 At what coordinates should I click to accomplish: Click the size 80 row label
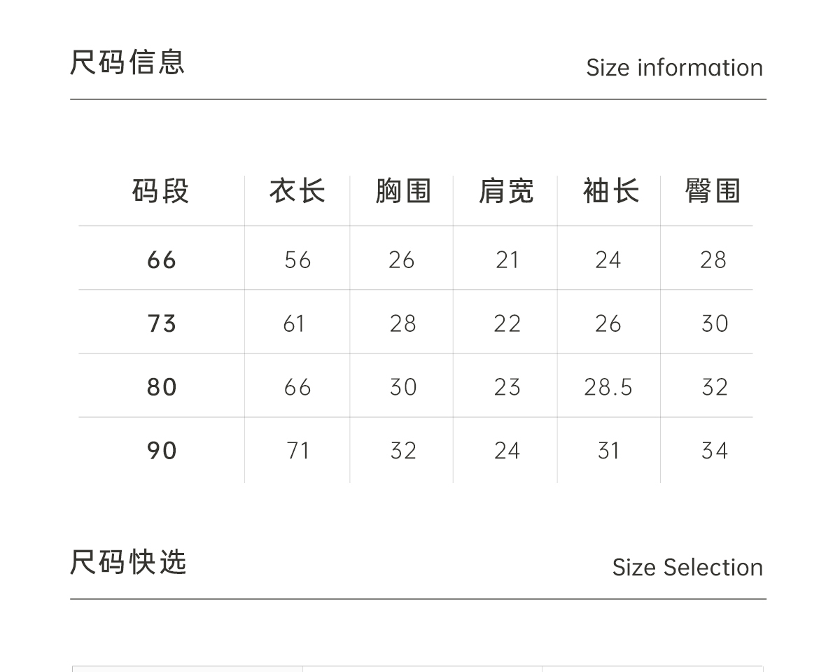(x=162, y=387)
